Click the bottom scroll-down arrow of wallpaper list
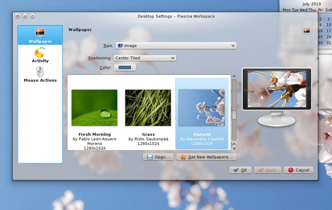 (x=234, y=148)
